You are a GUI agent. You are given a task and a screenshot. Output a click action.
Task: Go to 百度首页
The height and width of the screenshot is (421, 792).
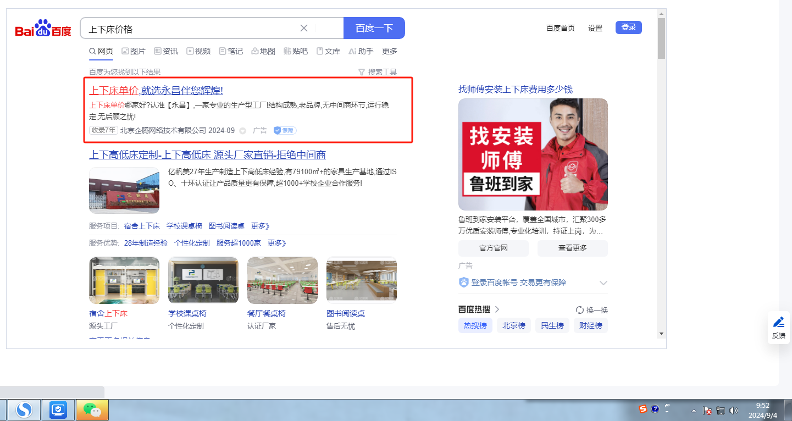[x=561, y=28]
